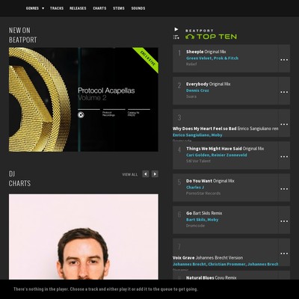The width and height of the screenshot is (299, 299).
Task: Open more options for Why Does My Heart
Action: click(284, 124)
